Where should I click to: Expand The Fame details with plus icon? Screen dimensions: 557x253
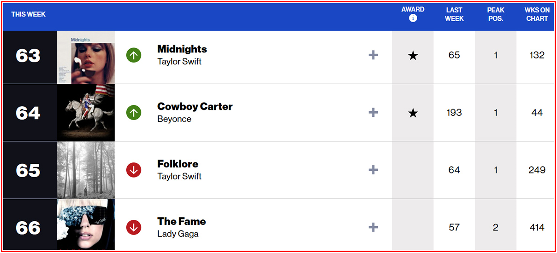tap(373, 227)
